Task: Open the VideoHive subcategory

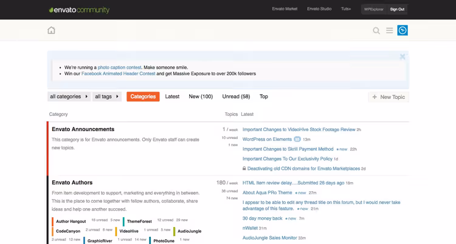Action: (129, 231)
